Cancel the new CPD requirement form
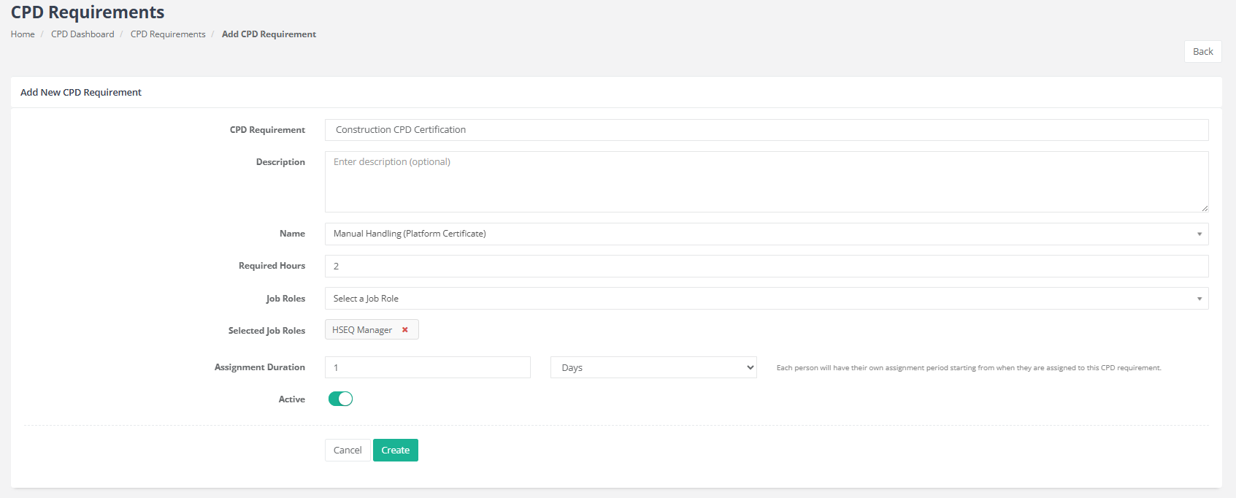The image size is (1236, 498). point(348,451)
